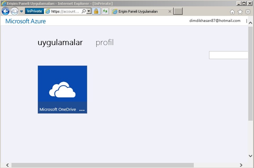The height and width of the screenshot is (168, 254).
Task: Maximize the Internet Explorer window
Action: tap(244, 3)
